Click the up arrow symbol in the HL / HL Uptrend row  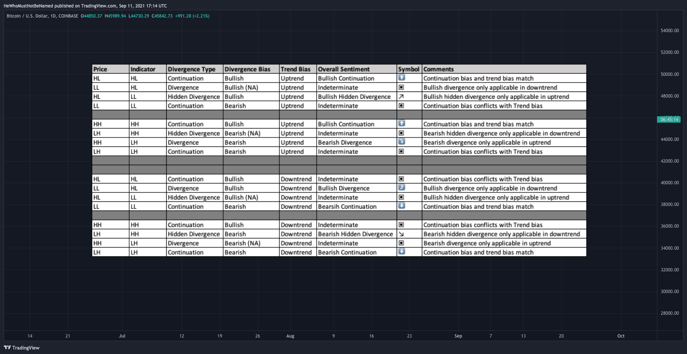click(402, 77)
